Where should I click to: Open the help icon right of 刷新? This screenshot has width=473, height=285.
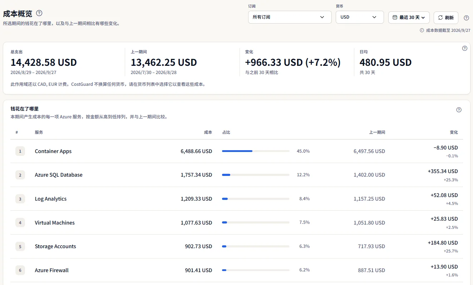click(x=466, y=18)
